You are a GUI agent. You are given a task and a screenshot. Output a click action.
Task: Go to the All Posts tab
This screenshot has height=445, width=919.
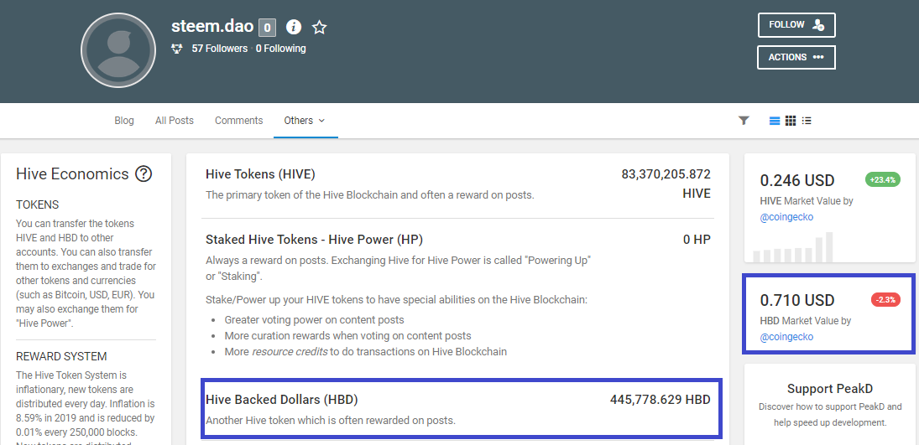(x=175, y=121)
